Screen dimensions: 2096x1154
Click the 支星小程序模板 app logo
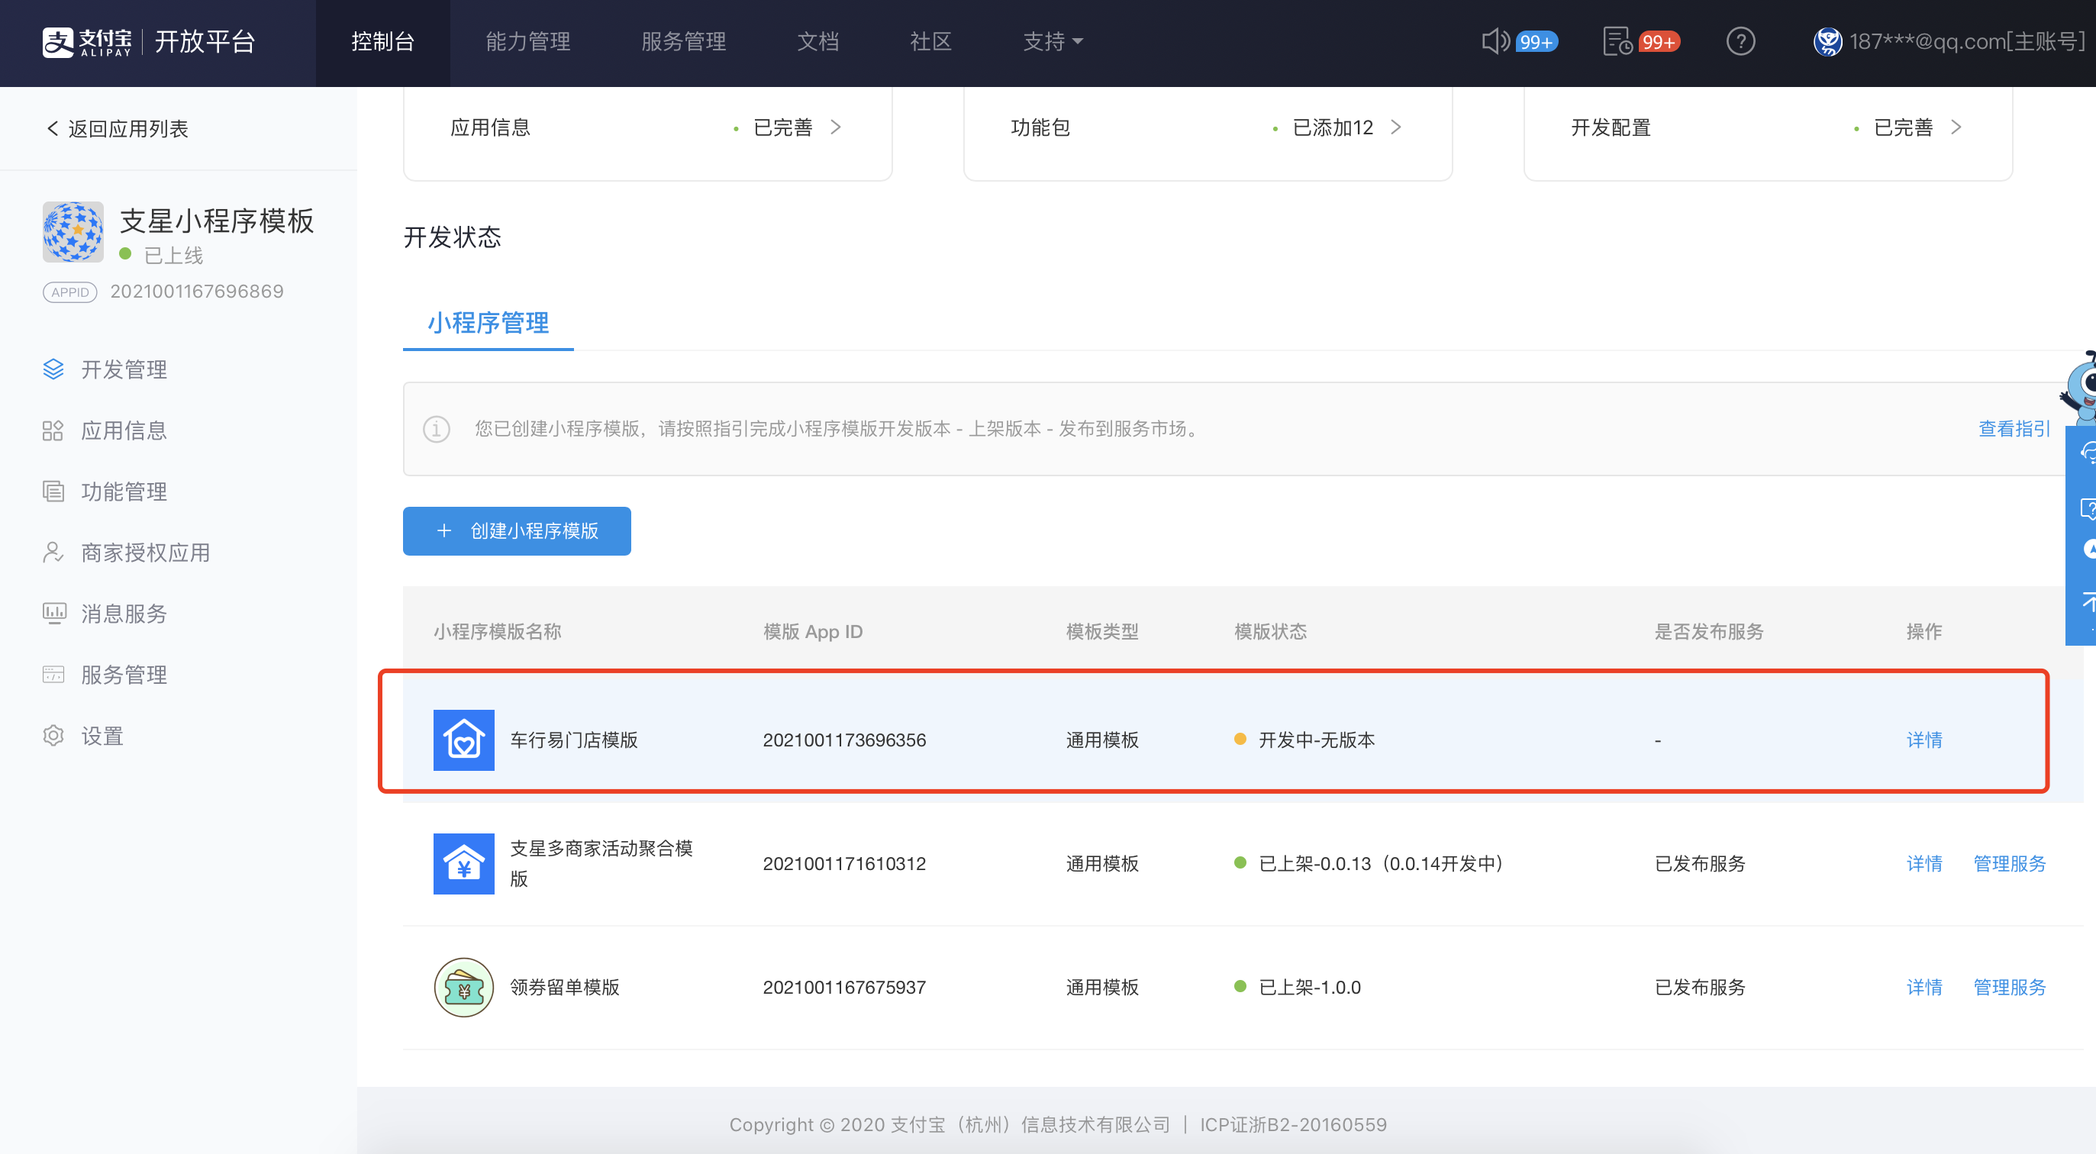point(73,232)
